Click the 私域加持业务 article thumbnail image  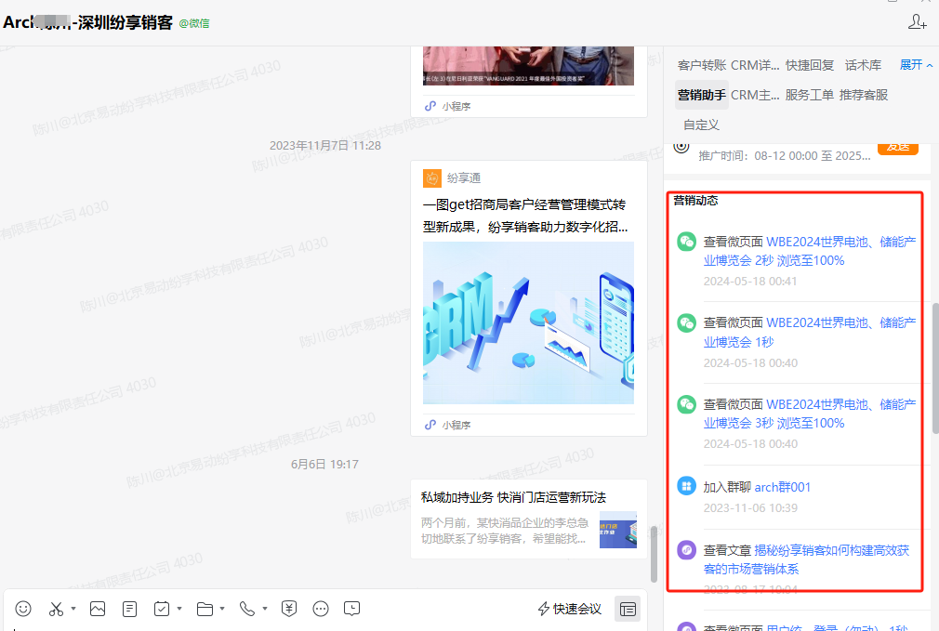[618, 530]
